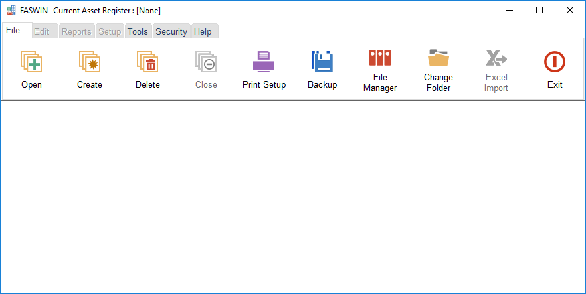Screen dimensions: 586x294
Task: Select the Delete register trash icon
Action: pyautogui.click(x=147, y=62)
